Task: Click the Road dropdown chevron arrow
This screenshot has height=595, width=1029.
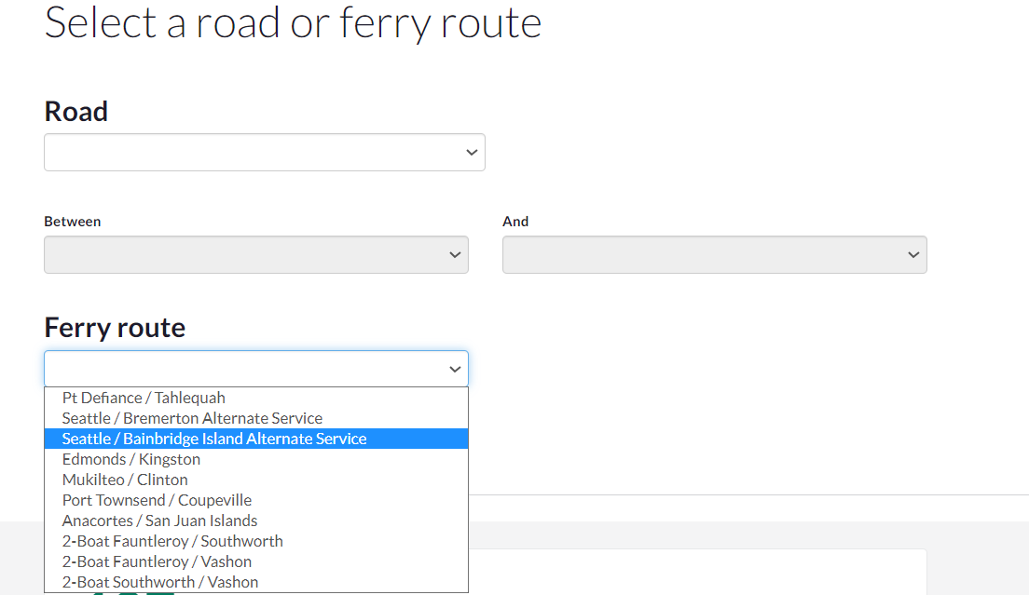Action: pyautogui.click(x=472, y=153)
